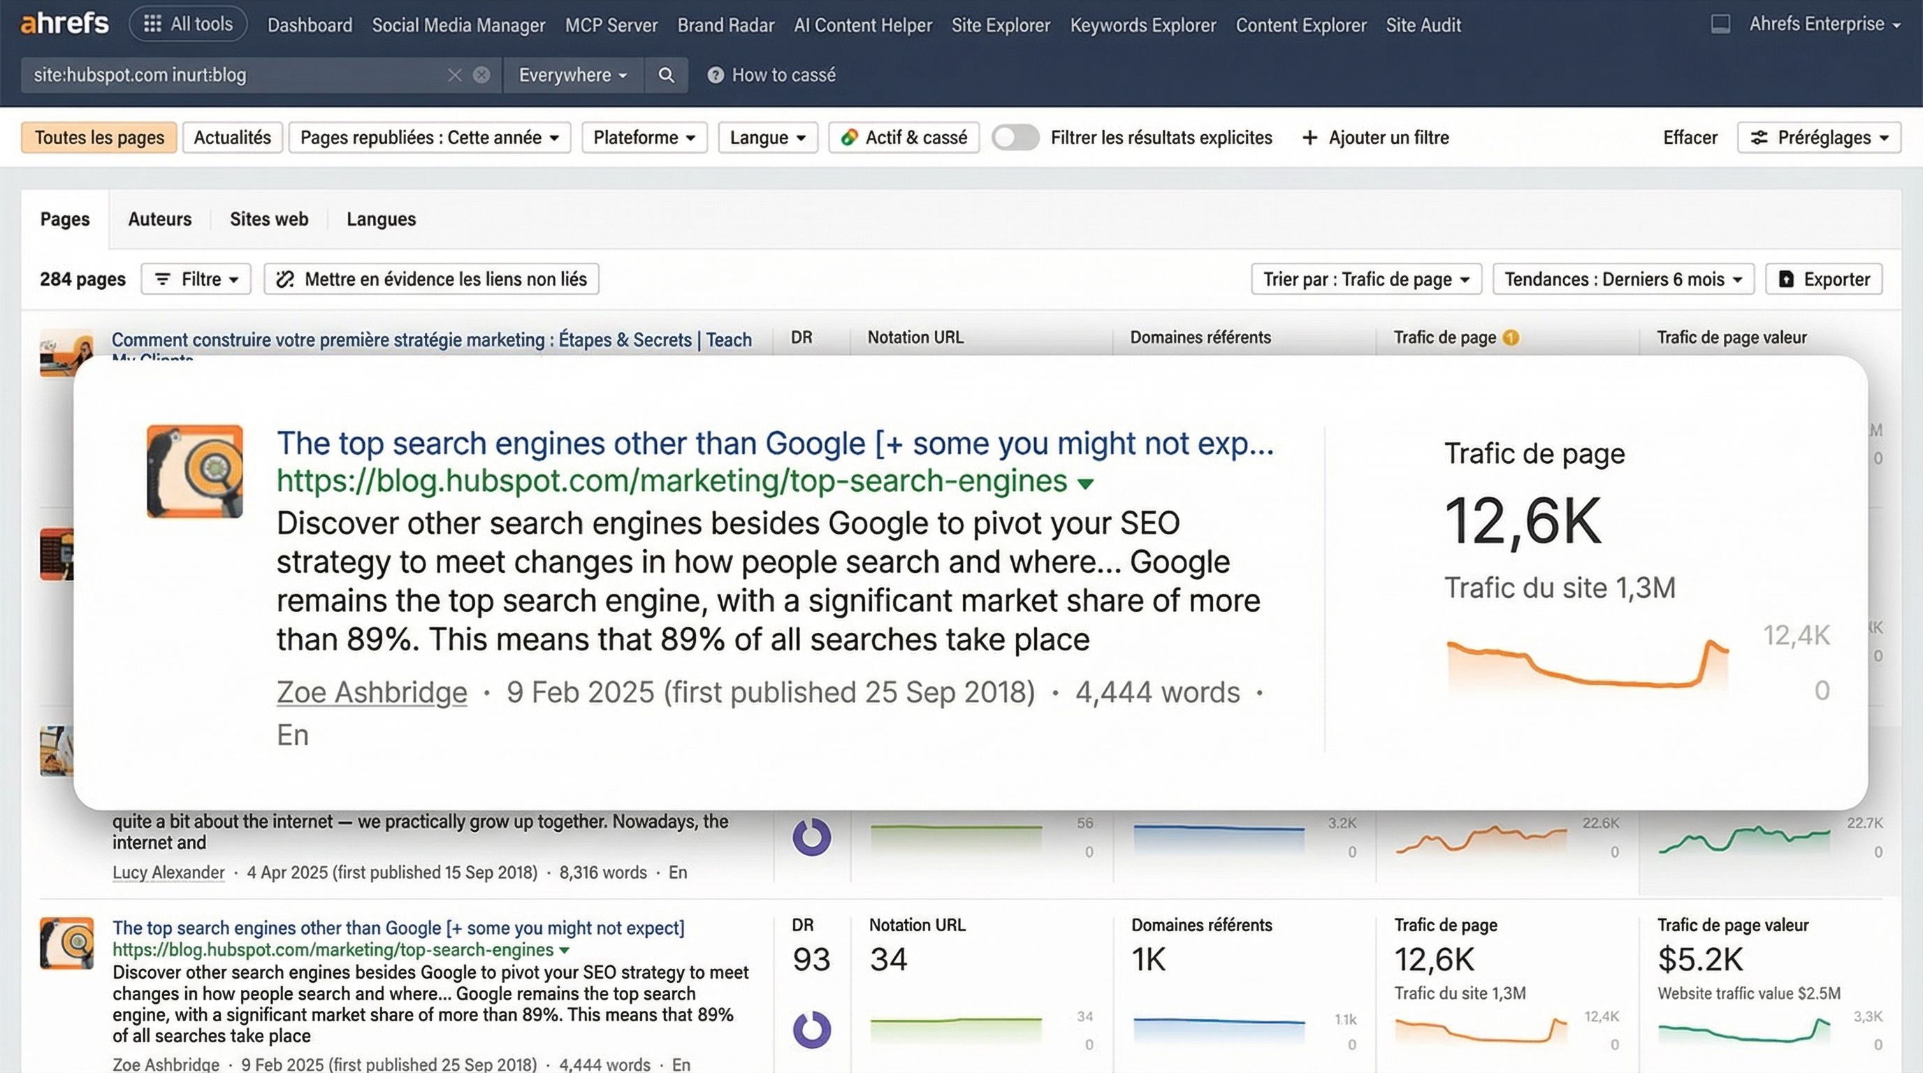Image resolution: width=1923 pixels, height=1073 pixels.
Task: Open author link Zoe Ashbridge
Action: tap(371, 692)
